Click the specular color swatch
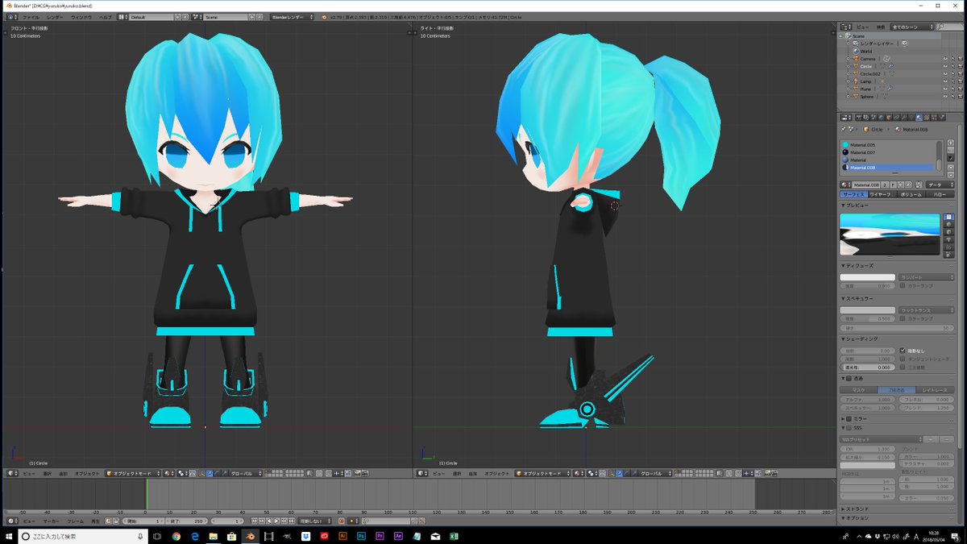This screenshot has height=544, width=967. click(868, 309)
